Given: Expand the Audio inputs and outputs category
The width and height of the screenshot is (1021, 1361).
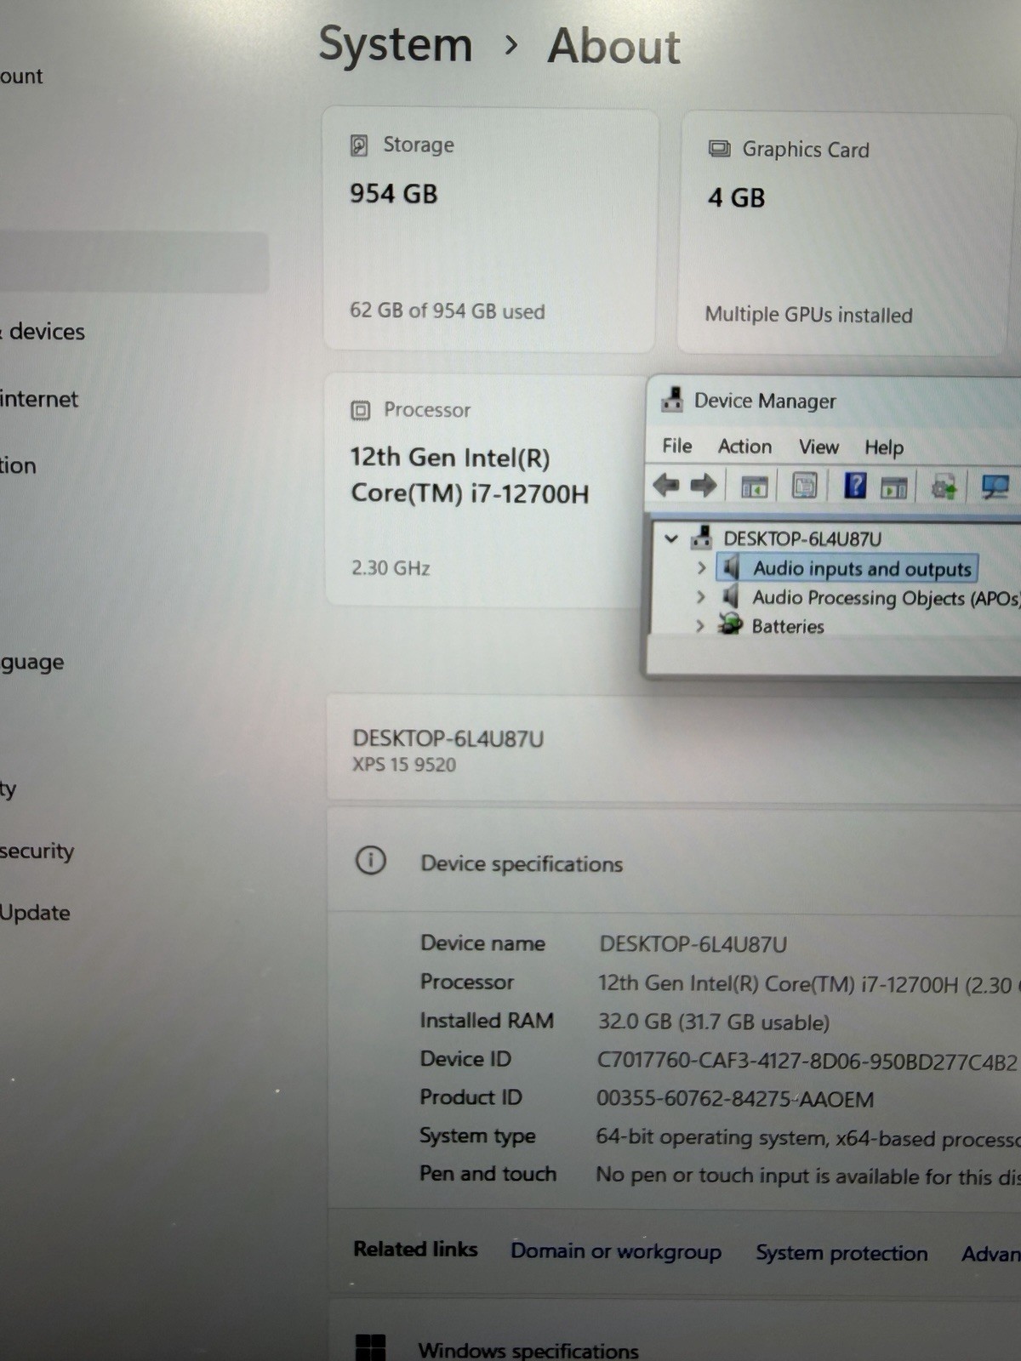Looking at the screenshot, I should point(701,567).
